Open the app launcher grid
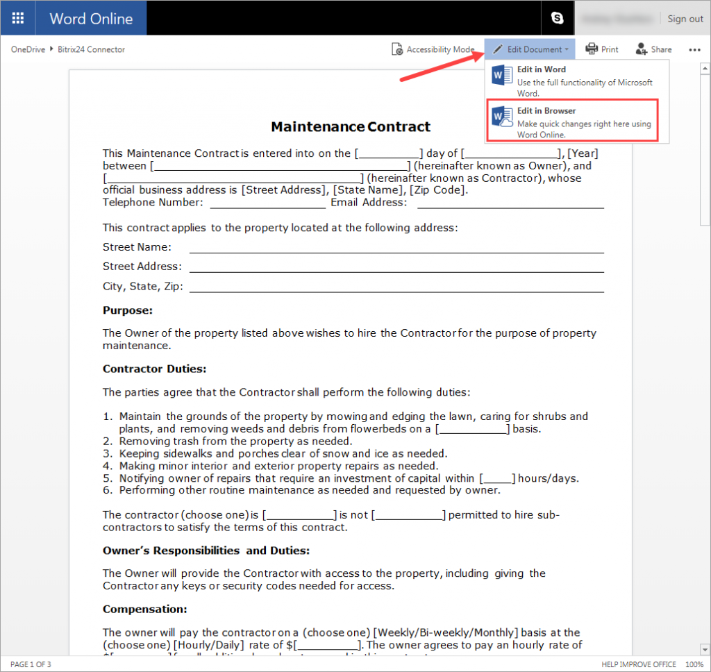711x672 pixels. click(17, 18)
